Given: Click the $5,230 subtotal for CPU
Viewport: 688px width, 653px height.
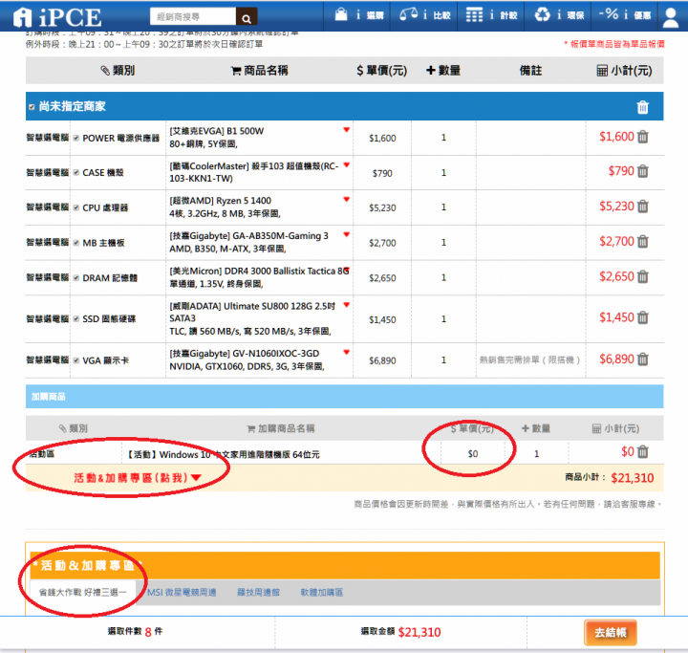Looking at the screenshot, I should point(616,206).
